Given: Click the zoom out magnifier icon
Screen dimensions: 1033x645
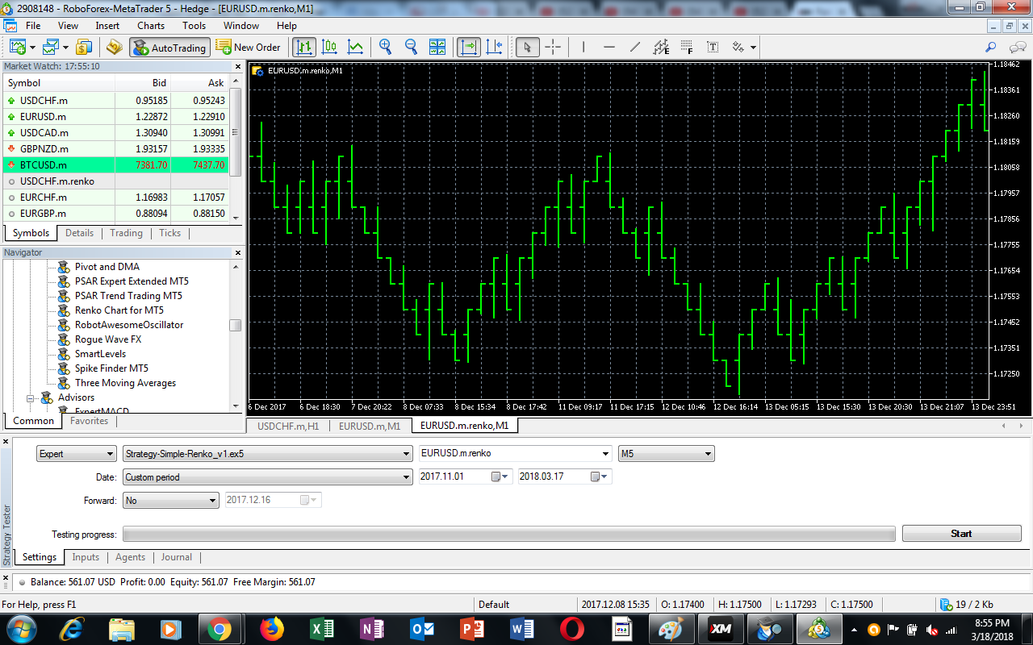Looking at the screenshot, I should click(411, 48).
